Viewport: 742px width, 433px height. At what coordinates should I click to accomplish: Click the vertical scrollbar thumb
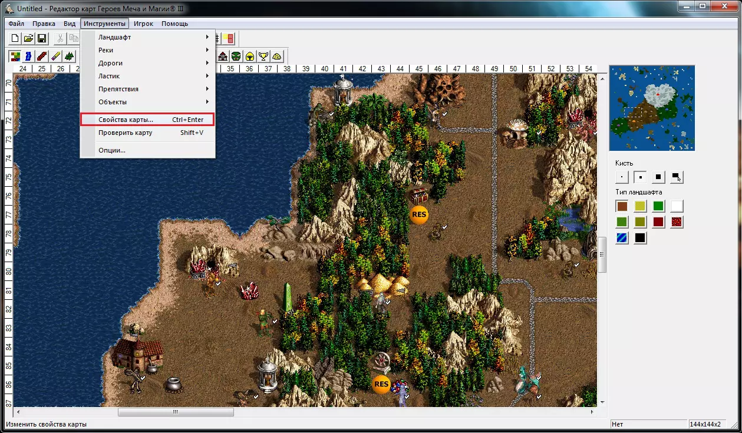(602, 254)
